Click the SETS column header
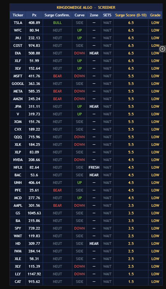 pyautogui.click(x=107, y=15)
